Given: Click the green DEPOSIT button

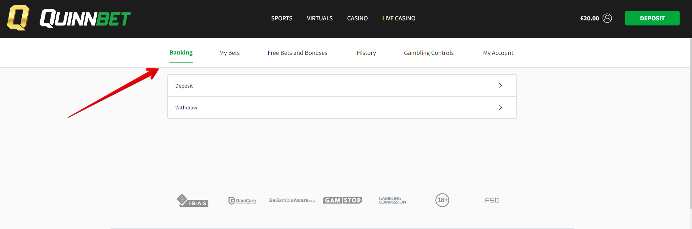Looking at the screenshot, I should [652, 18].
